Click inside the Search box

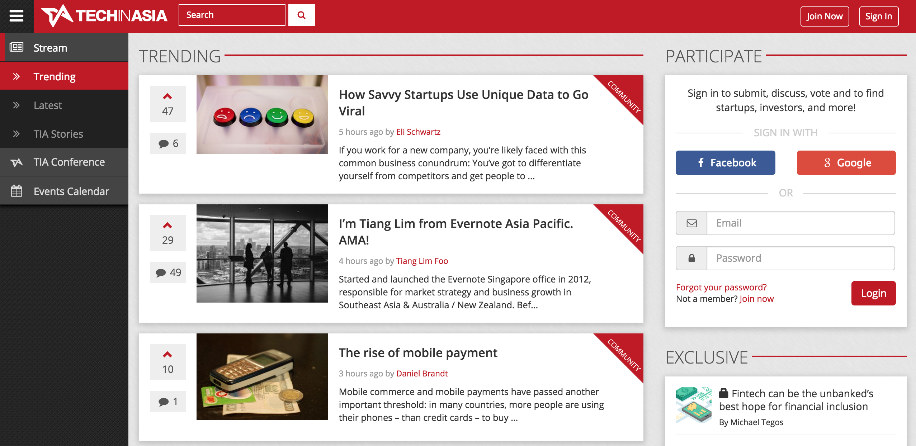(232, 15)
